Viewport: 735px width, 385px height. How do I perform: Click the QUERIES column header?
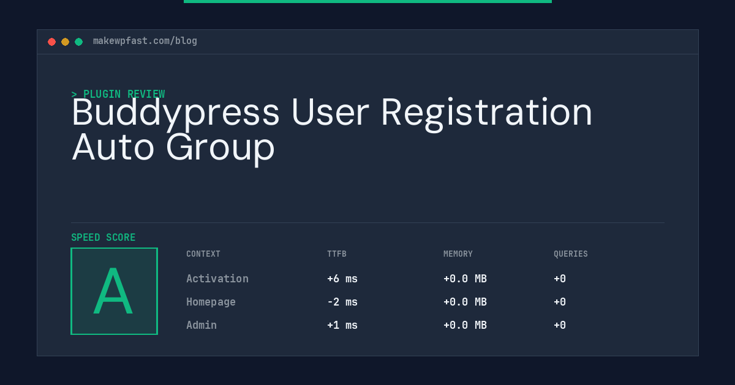click(x=571, y=254)
